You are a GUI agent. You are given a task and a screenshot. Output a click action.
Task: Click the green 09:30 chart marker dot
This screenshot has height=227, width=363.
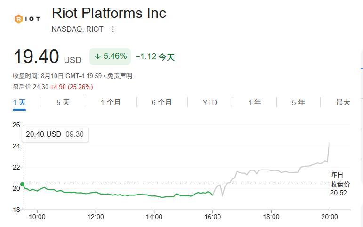tap(23, 184)
